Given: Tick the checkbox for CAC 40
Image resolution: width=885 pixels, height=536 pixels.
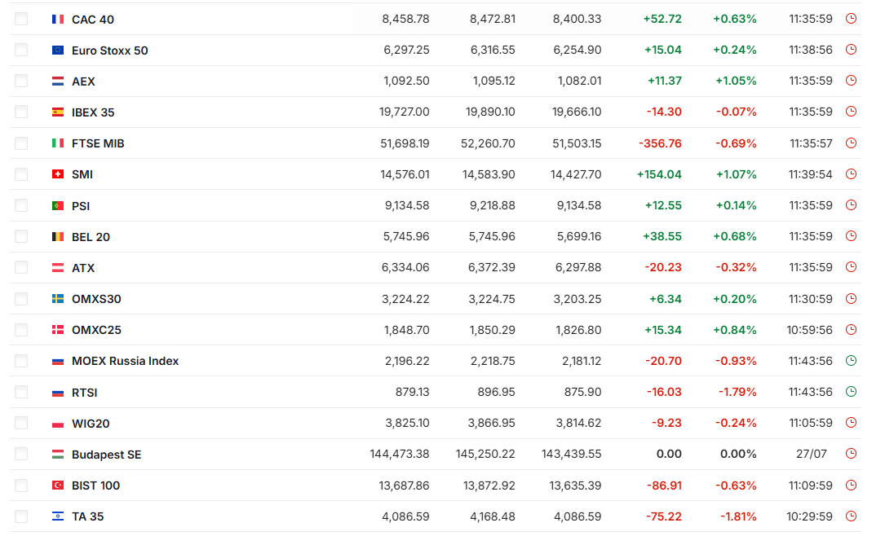Looking at the screenshot, I should (21, 20).
